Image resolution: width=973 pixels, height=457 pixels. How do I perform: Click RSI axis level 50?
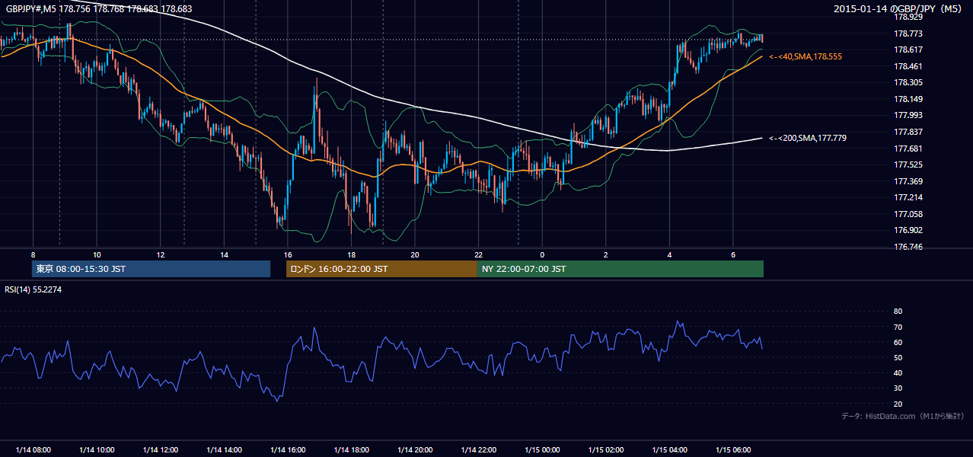[898, 357]
